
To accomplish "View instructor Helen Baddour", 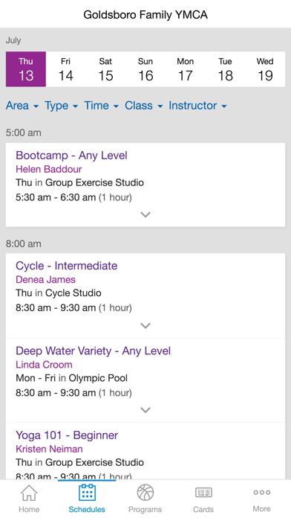I will (49, 170).
